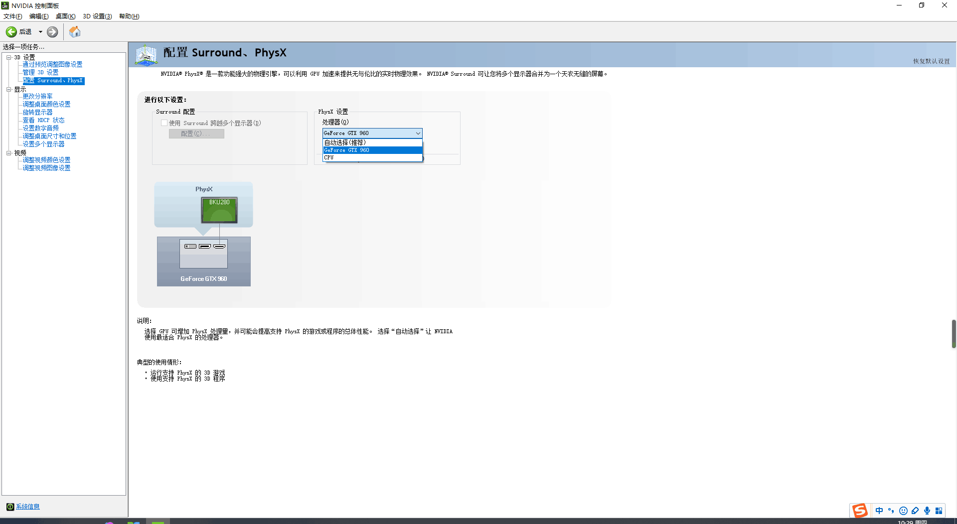
Task: Click the NVIDIA control panel title icon
Action: [5, 5]
